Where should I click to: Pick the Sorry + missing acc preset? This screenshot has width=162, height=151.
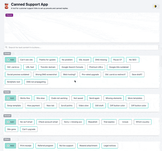point(73,122)
